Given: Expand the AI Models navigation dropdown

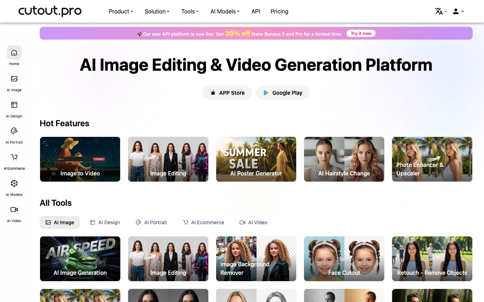Looking at the screenshot, I should pos(225,11).
